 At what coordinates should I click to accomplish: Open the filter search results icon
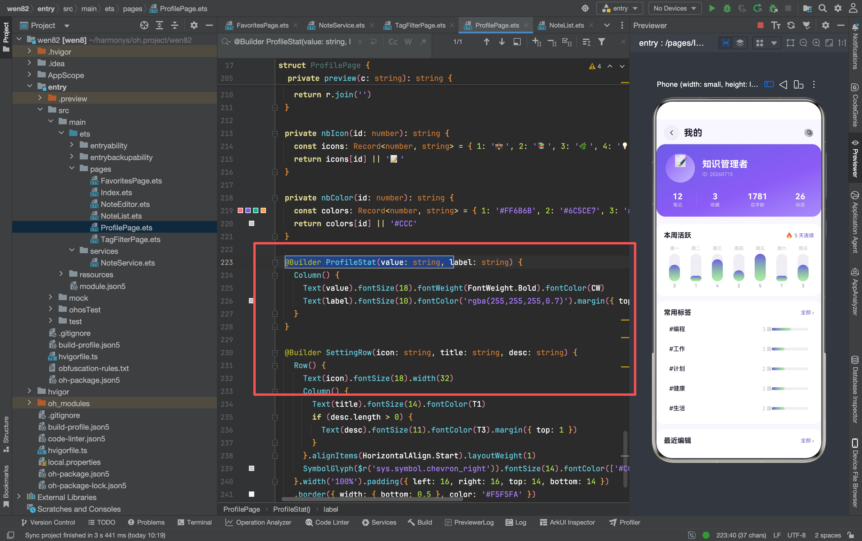[x=602, y=42]
